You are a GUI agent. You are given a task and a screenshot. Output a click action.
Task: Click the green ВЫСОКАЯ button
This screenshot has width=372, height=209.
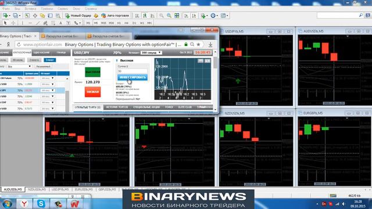[92, 72]
